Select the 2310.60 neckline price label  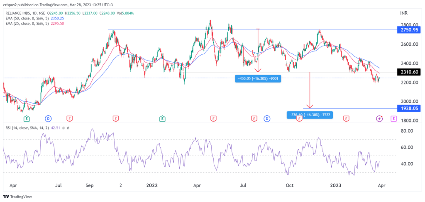pos(408,72)
